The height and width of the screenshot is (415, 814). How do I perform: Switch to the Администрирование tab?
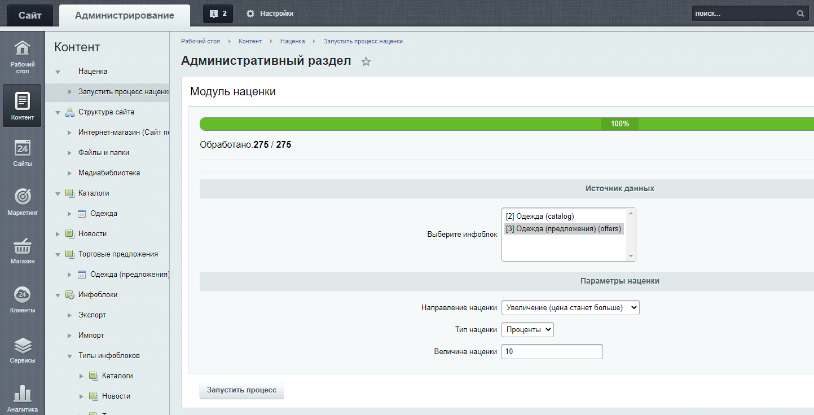[125, 15]
